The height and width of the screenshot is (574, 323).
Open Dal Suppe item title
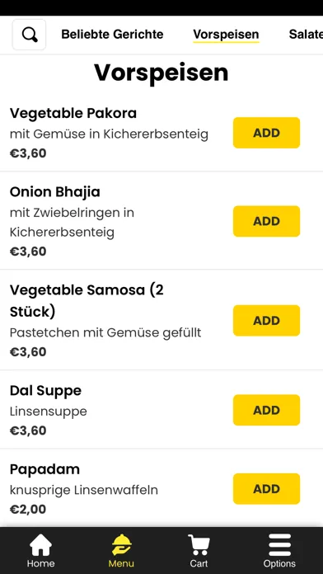click(45, 391)
